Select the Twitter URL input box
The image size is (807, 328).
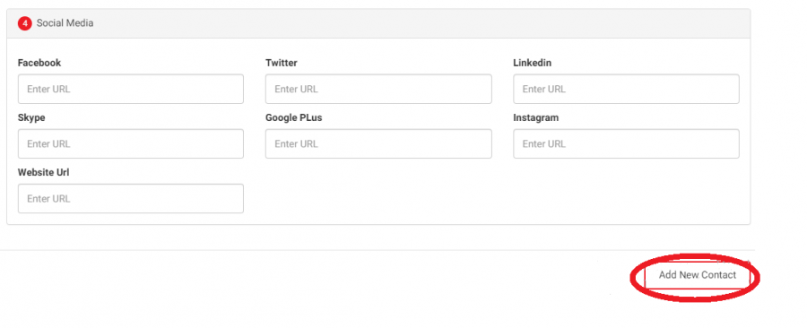(378, 89)
